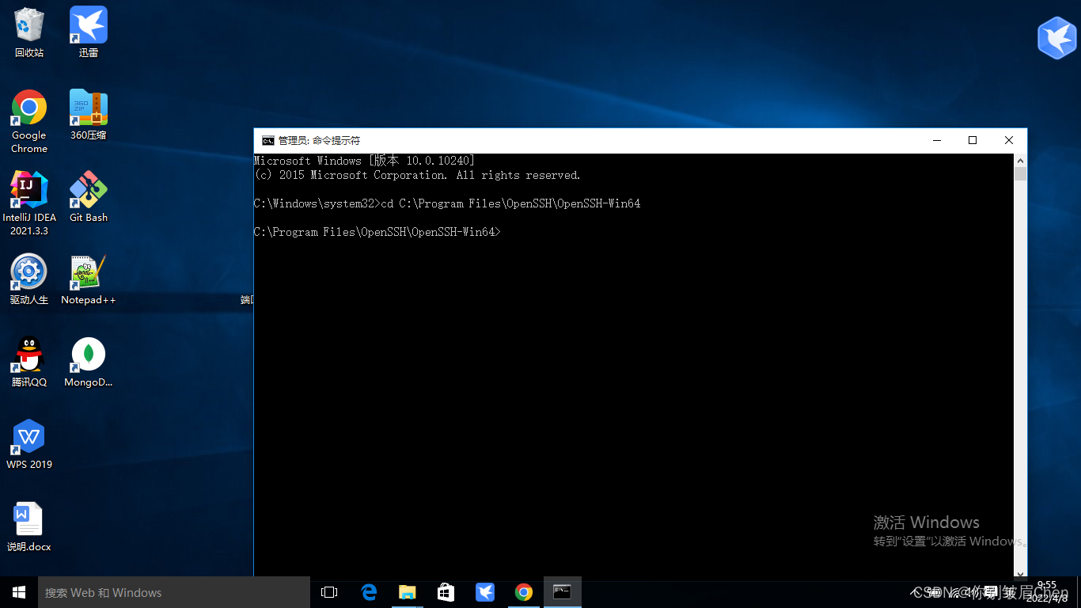Click the Xunlei floating bird widget
The width and height of the screenshot is (1081, 608).
tap(1056, 38)
